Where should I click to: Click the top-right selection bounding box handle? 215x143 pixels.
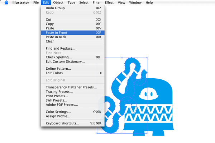[x=147, y=58]
